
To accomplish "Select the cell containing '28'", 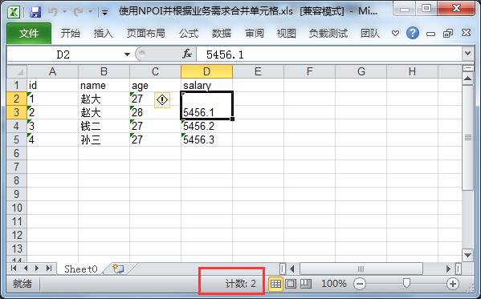I will coord(155,112).
